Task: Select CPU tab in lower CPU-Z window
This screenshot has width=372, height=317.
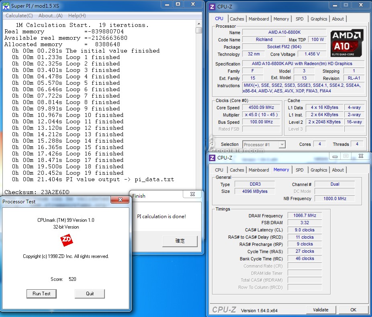Action: pyautogui.click(x=219, y=170)
